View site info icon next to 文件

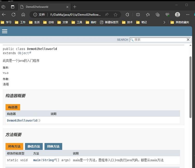[35, 15]
